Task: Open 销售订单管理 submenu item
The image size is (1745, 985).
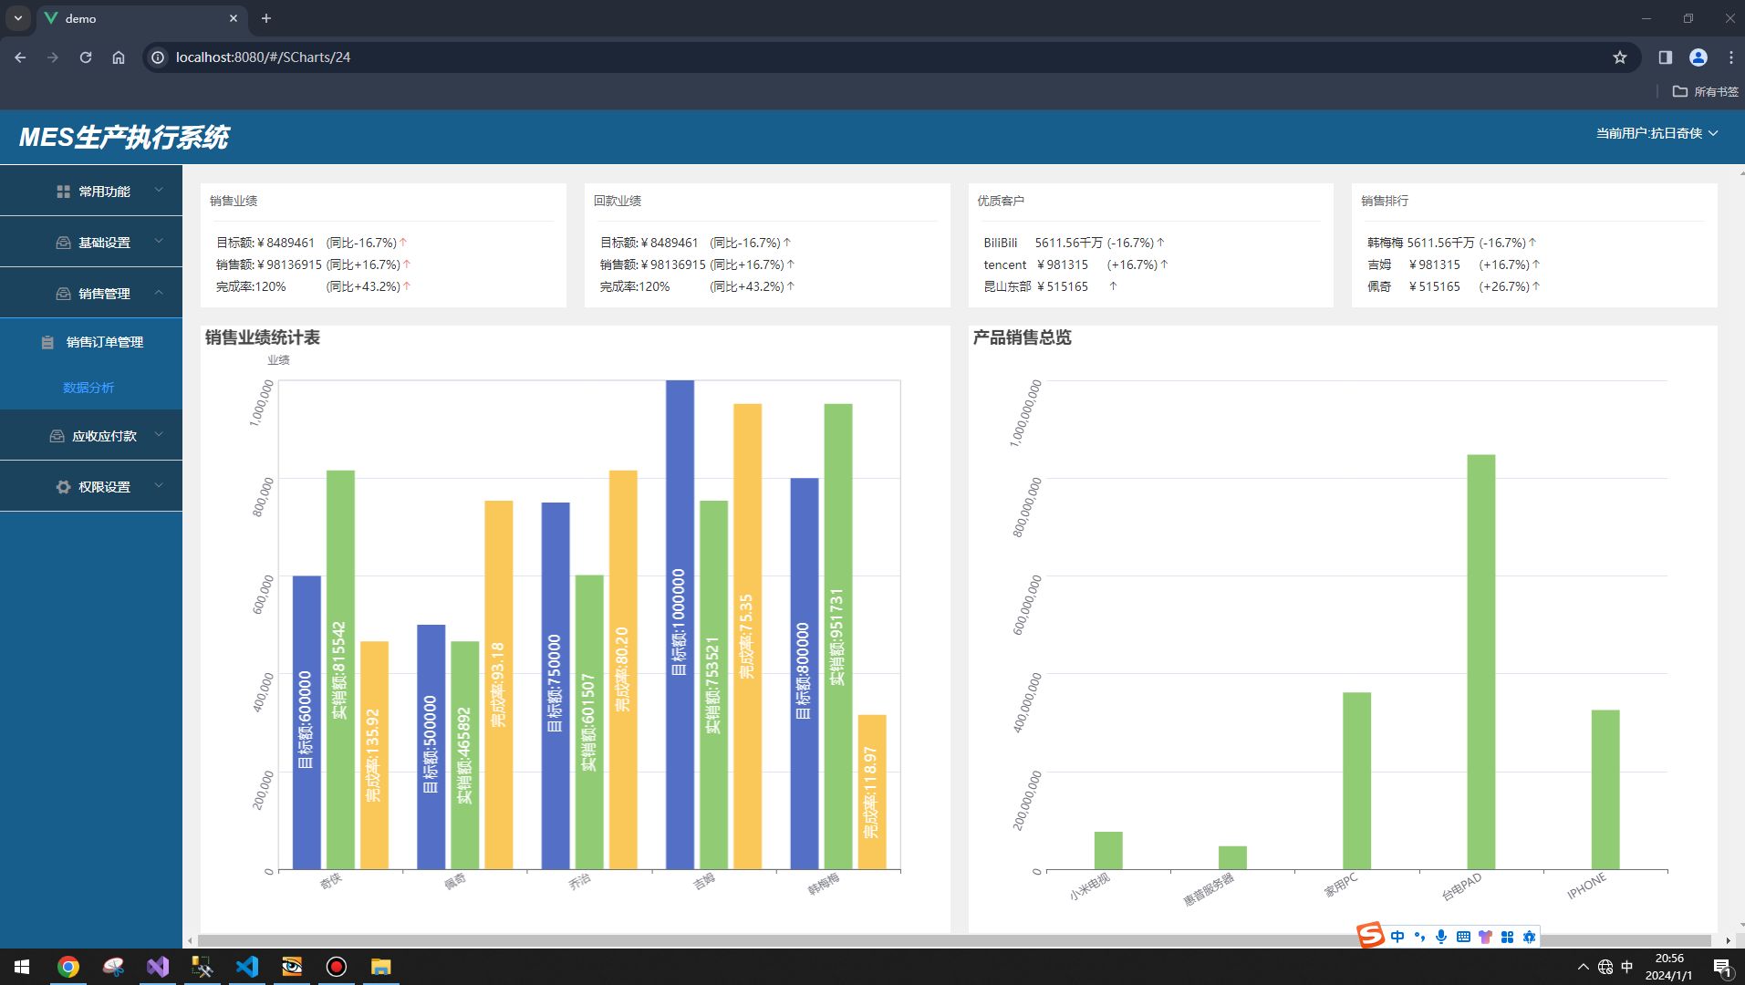Action: pos(91,342)
